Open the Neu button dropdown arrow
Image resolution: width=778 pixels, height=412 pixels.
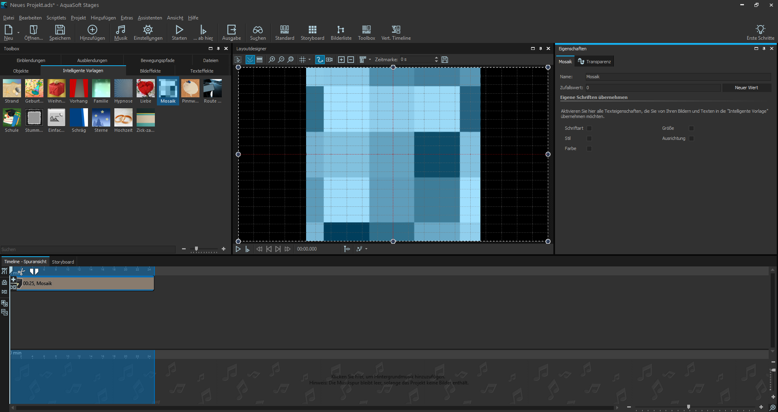[18, 32]
